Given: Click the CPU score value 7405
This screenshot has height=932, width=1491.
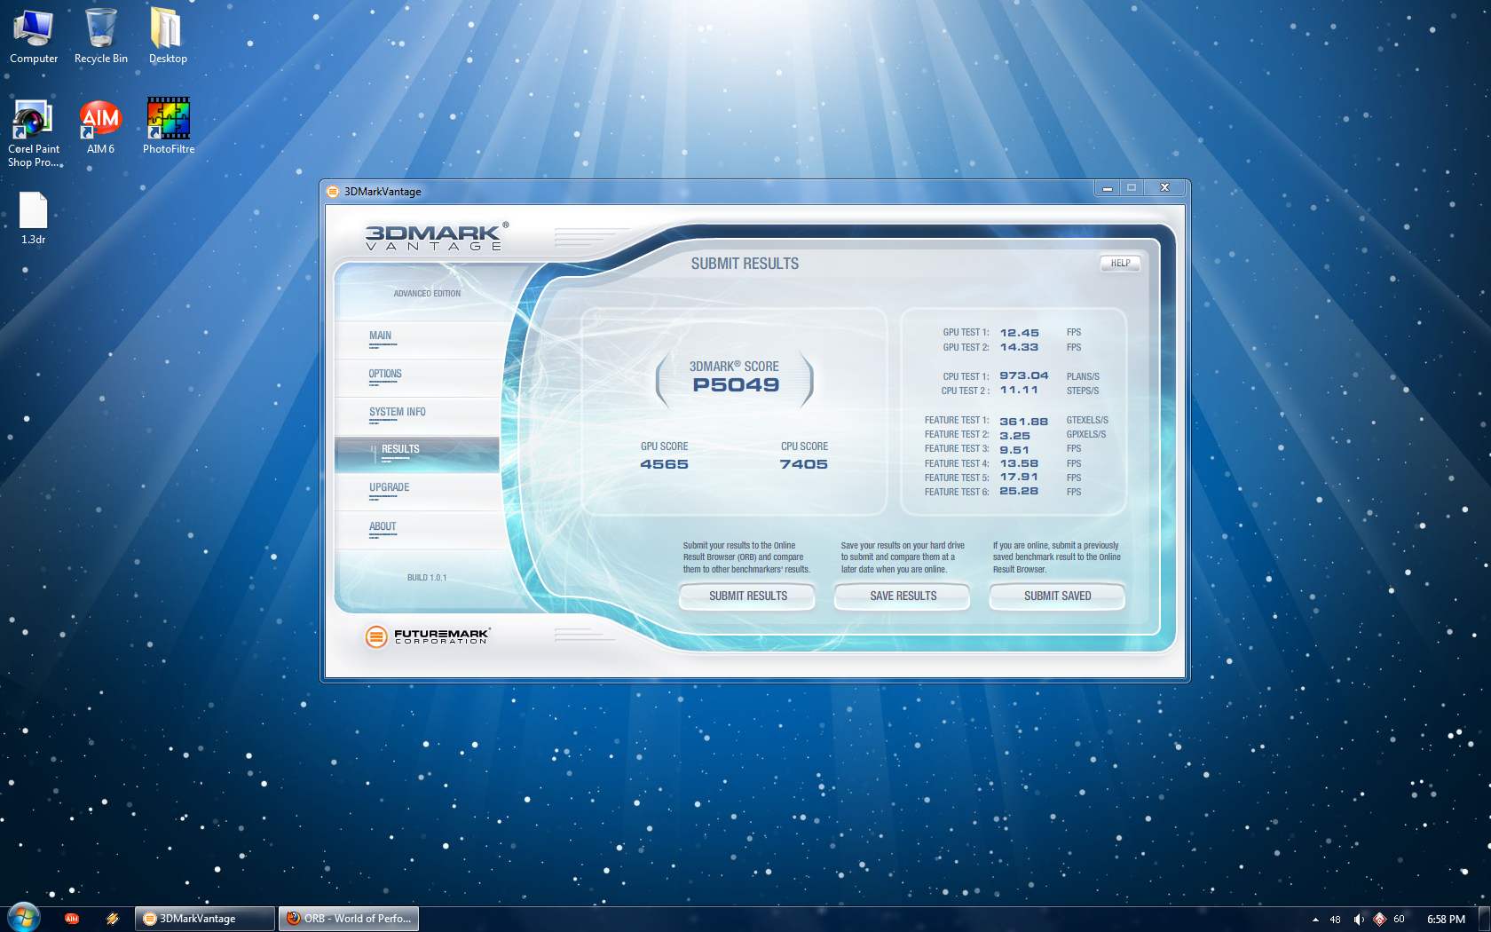Looking at the screenshot, I should pyautogui.click(x=804, y=464).
